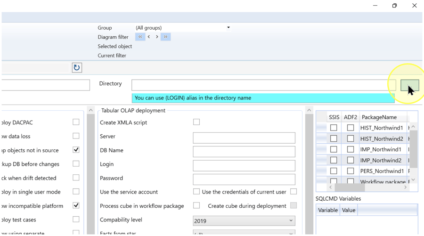This screenshot has height=236, width=424.
Task: Click up arrow of left options scrollbar
Action: coord(91,110)
